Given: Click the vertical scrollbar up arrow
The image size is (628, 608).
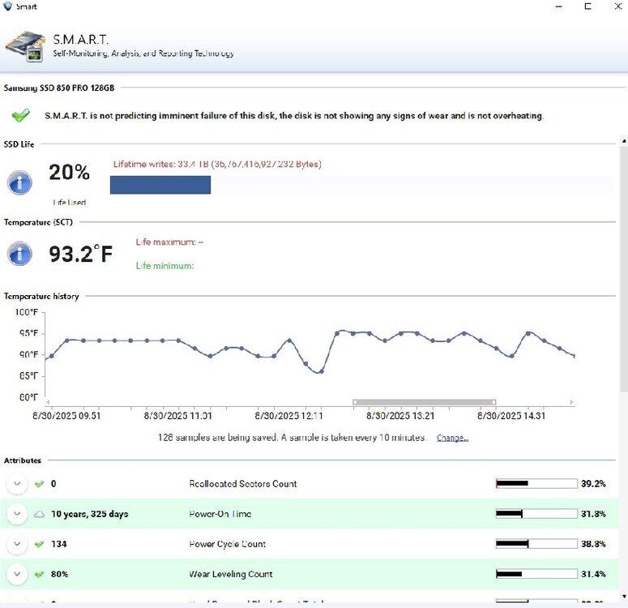Looking at the screenshot, I should (x=624, y=141).
